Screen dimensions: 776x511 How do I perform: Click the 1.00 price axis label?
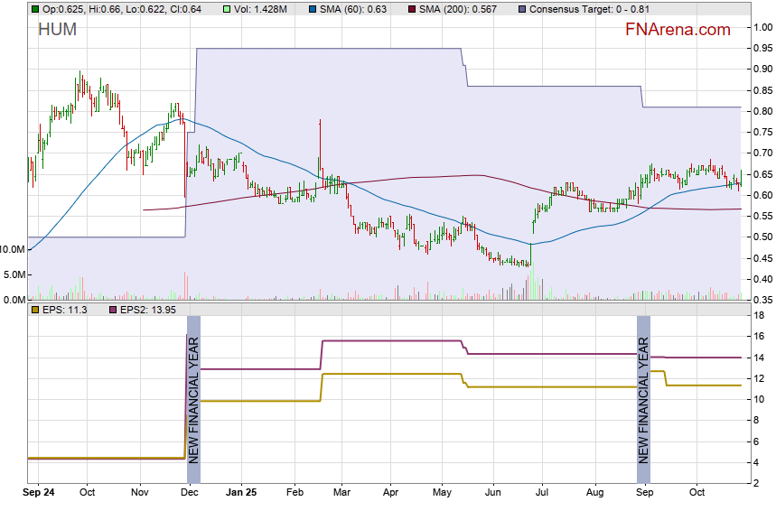click(x=763, y=27)
